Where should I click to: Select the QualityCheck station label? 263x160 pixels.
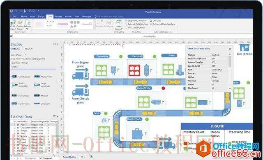click(134, 119)
